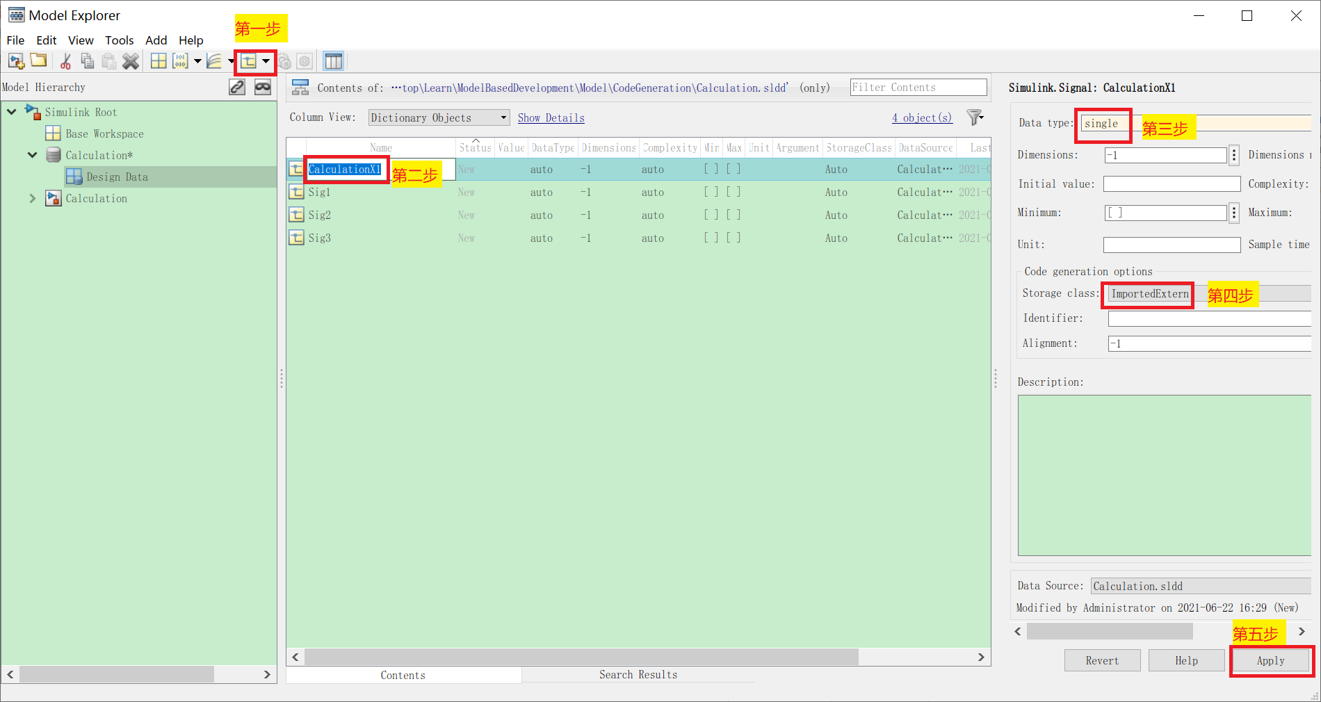Open the Column View 'Dictionary Objects' dropdown

tap(439, 117)
